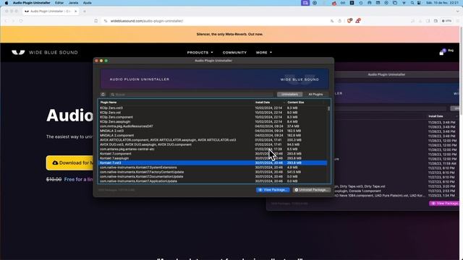
Task: Open the Apple menu
Action: [7, 3]
